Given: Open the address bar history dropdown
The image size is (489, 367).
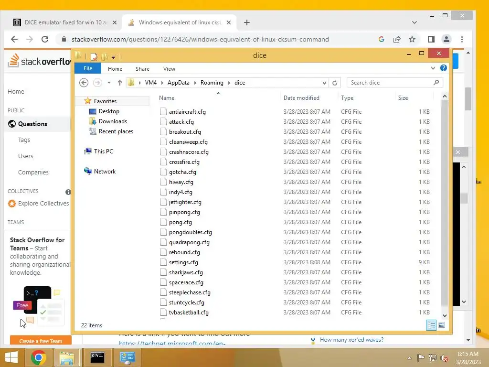Looking at the screenshot, I should (x=324, y=83).
